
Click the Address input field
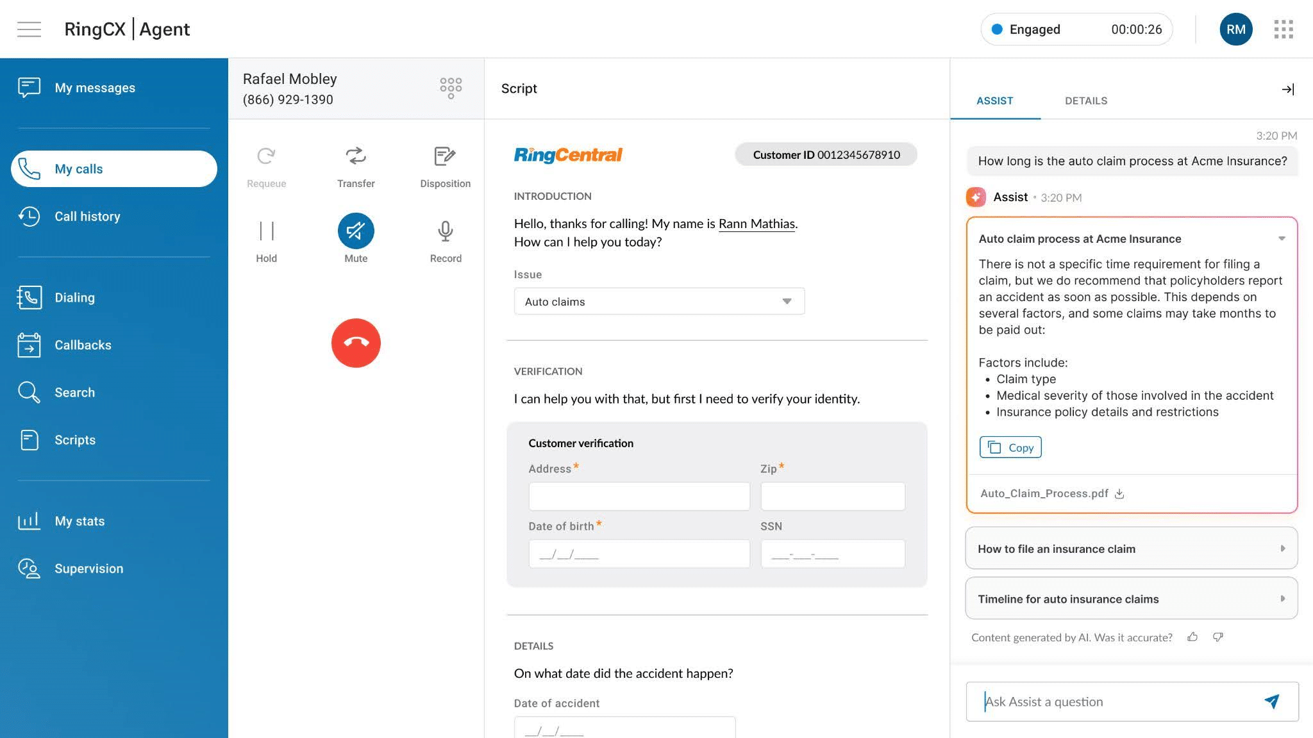pos(639,496)
